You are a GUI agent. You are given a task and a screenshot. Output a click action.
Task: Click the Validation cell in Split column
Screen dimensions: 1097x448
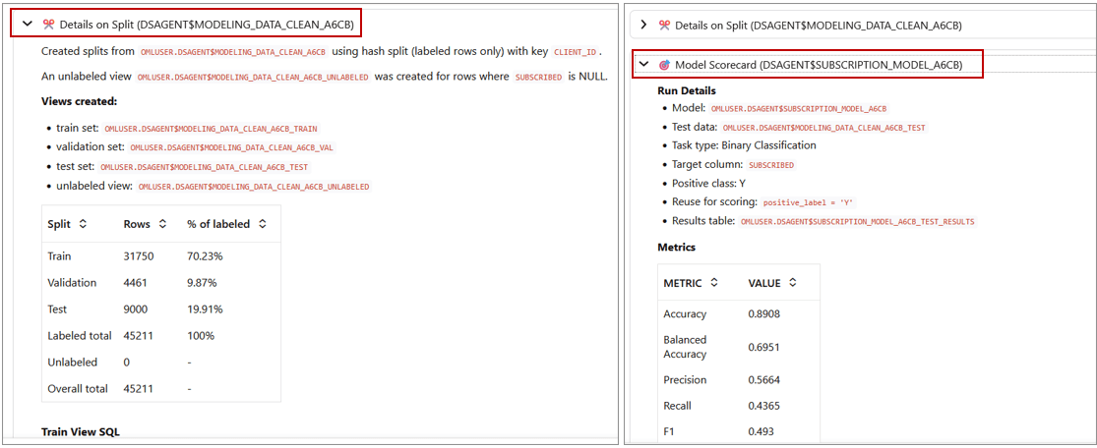pos(72,283)
